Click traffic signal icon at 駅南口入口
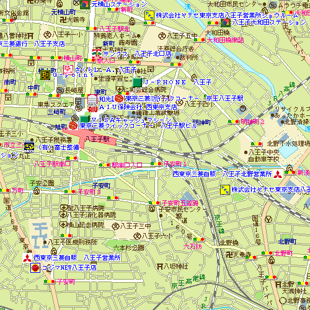 click(104, 165)
